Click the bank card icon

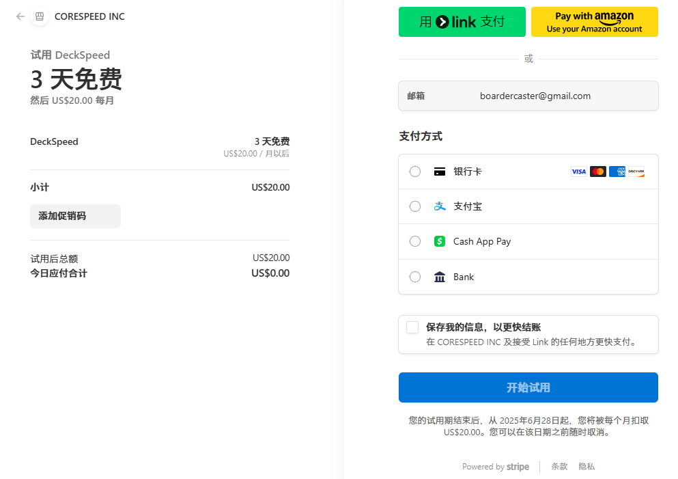coord(439,172)
